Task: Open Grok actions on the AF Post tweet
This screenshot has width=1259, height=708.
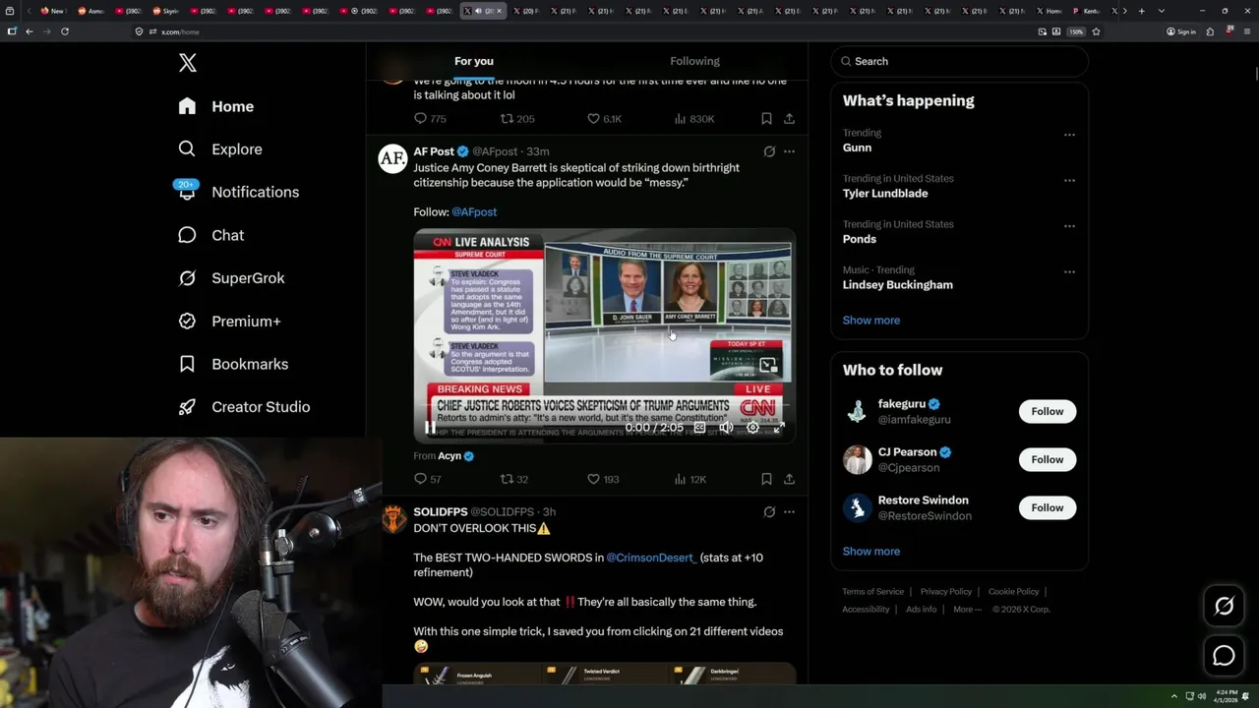Action: (x=769, y=151)
